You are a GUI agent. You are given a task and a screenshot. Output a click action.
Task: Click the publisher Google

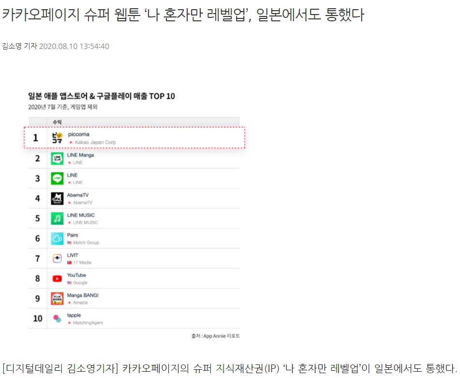coord(80,283)
